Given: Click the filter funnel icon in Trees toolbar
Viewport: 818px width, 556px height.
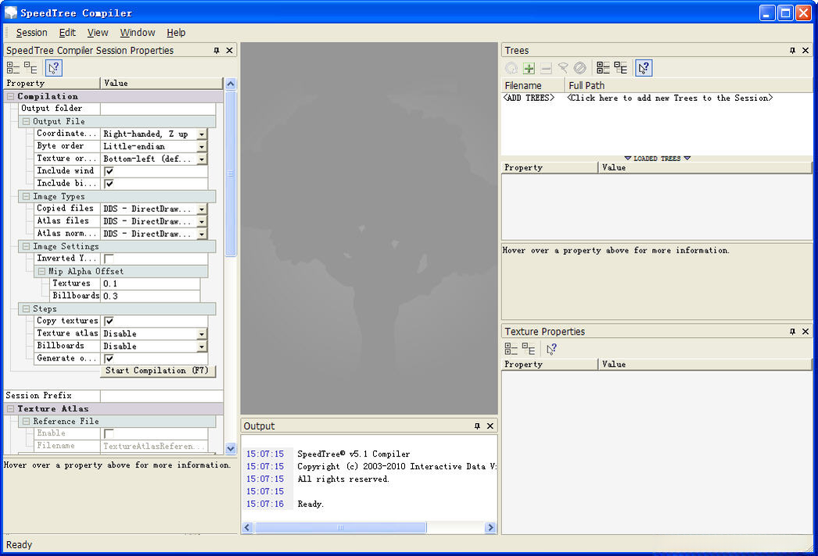Looking at the screenshot, I should (x=563, y=68).
